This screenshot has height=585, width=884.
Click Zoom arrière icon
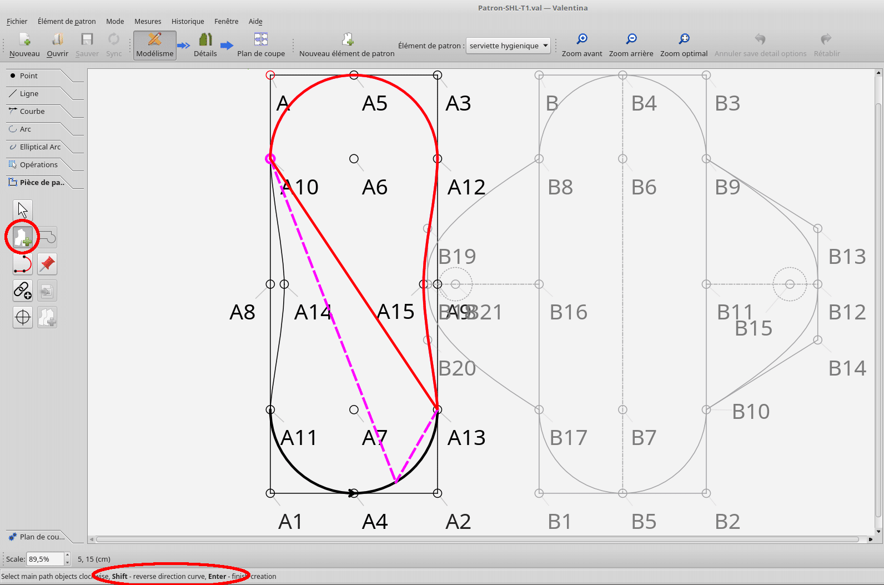631,45
